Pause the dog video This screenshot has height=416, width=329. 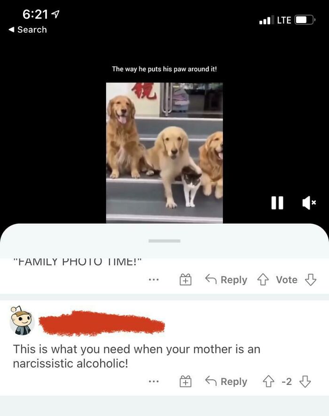[277, 203]
